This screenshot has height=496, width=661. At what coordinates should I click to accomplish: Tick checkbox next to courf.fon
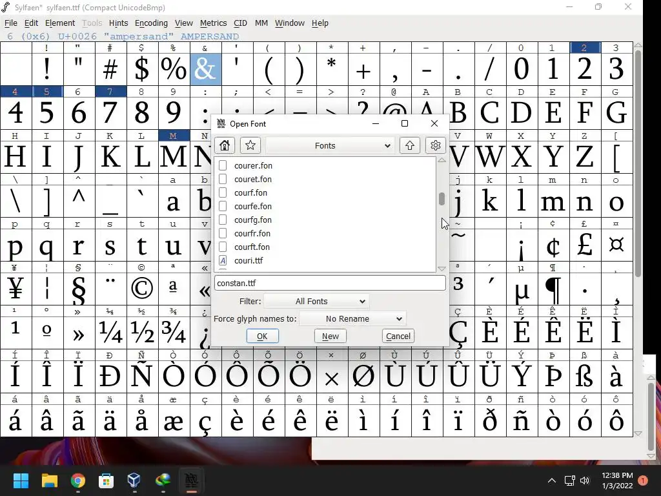(223, 192)
